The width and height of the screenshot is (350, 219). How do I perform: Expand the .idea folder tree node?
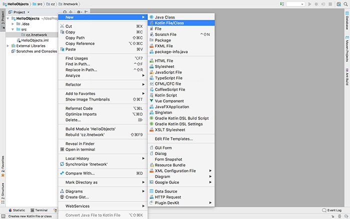tap(12, 23)
